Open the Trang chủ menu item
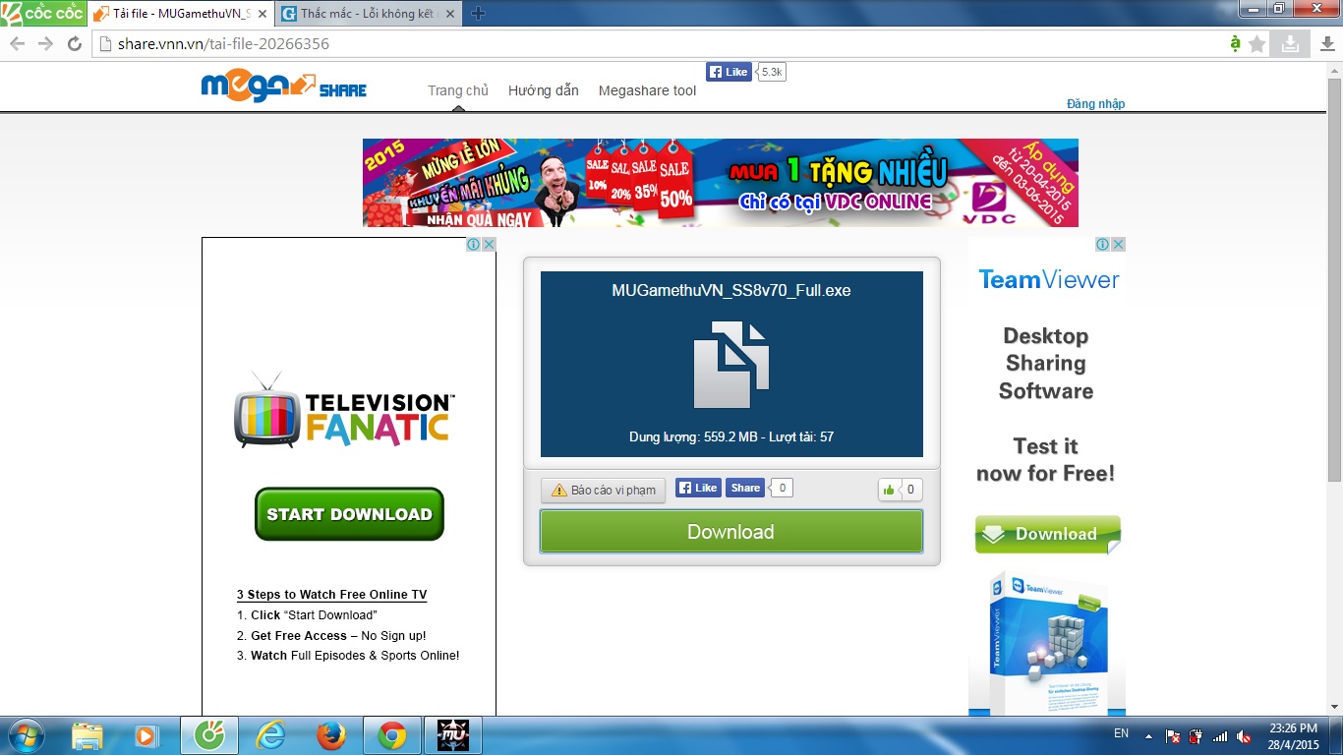 (x=458, y=90)
